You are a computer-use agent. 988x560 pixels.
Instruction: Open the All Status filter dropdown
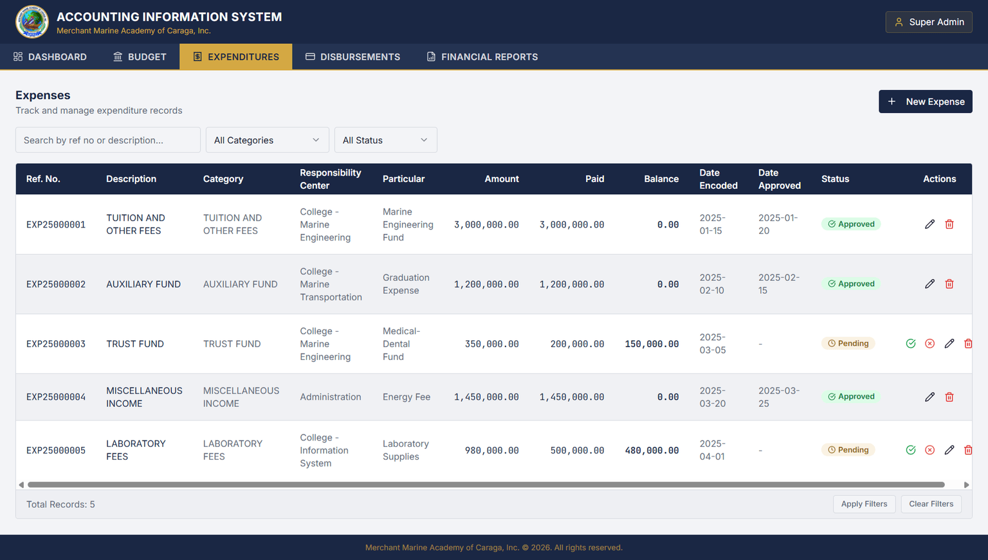tap(386, 140)
